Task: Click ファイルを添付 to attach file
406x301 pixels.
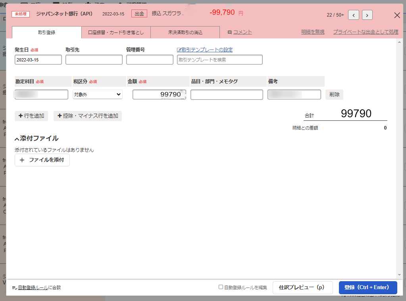Action: point(42,160)
